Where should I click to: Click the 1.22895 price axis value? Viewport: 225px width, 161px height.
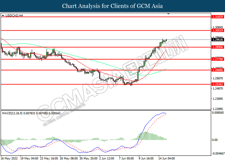[218, 109]
